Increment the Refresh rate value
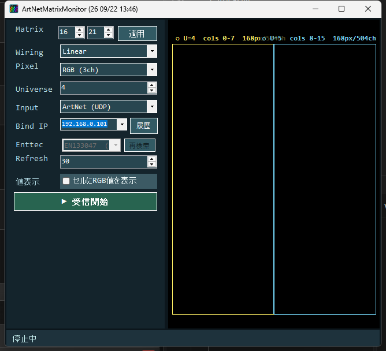Image resolution: width=386 pixels, height=351 pixels. 152,159
